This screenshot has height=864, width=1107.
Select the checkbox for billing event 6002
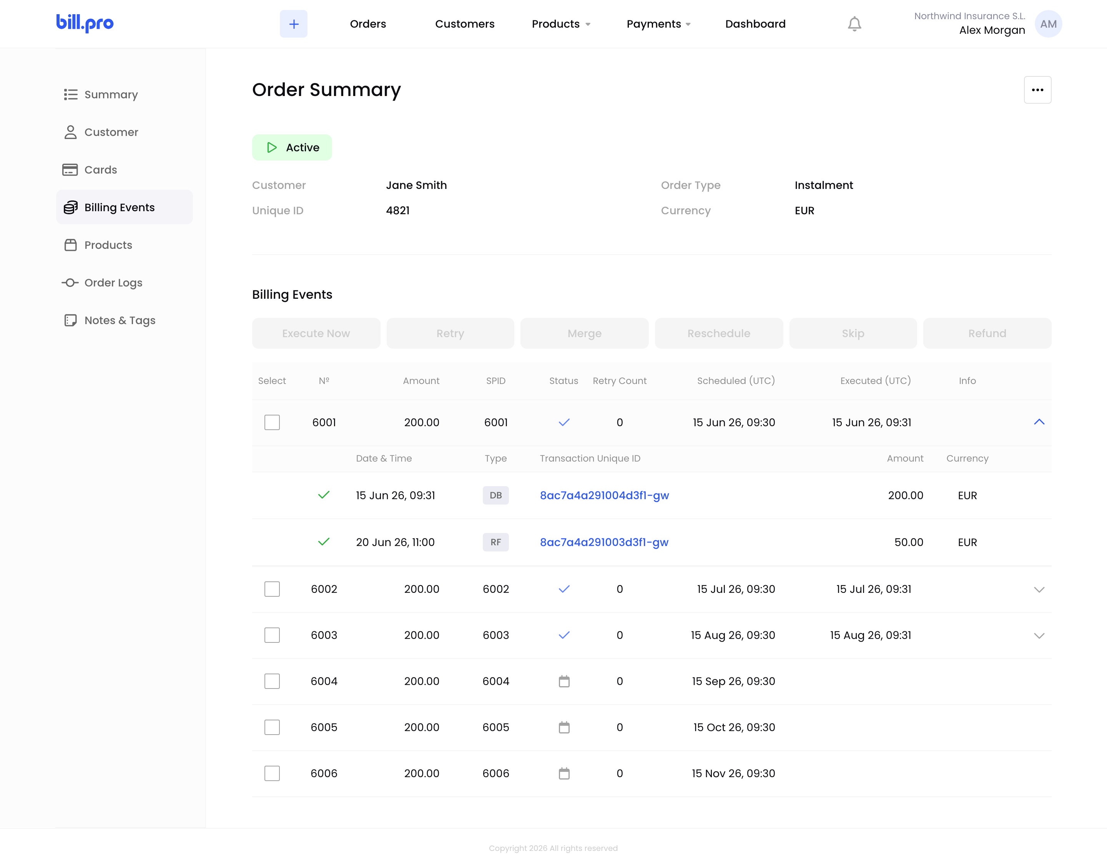[272, 589]
